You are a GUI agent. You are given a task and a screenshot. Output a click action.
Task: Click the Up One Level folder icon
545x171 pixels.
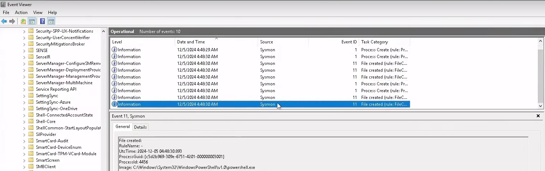23,22
